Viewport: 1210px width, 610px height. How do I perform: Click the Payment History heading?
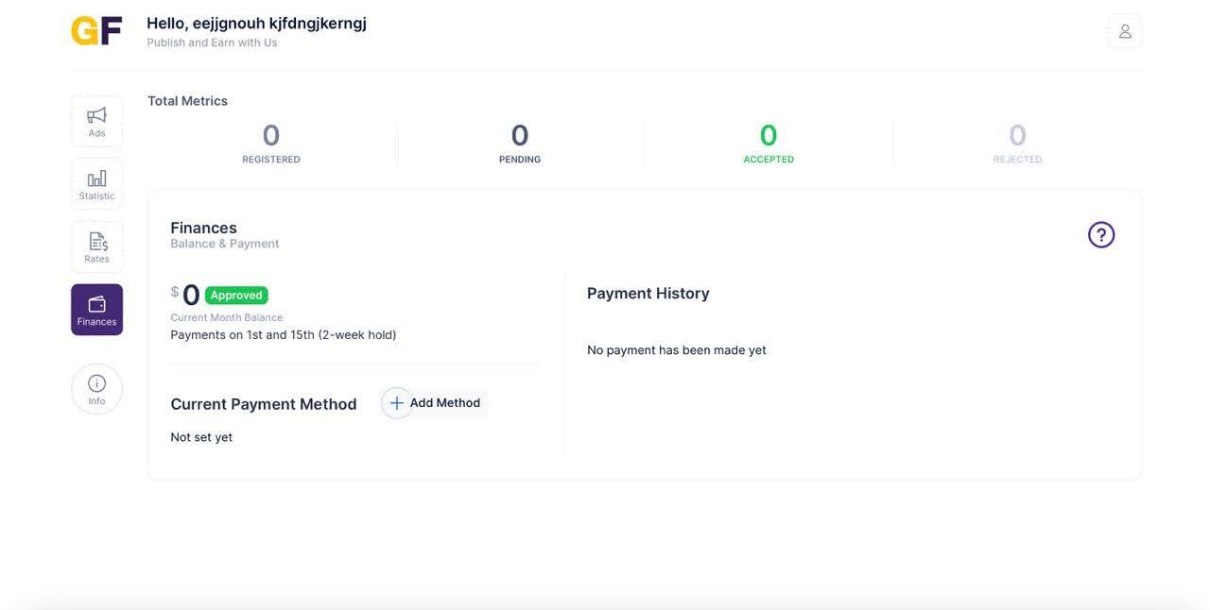648,294
